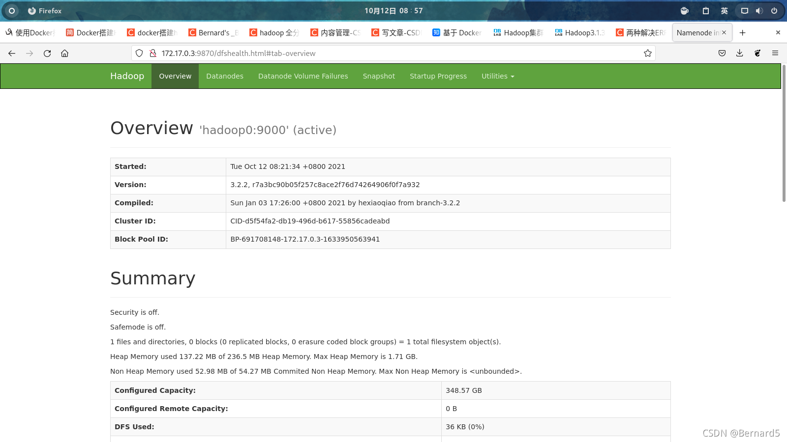Open the Firefox application menu

click(x=775, y=53)
